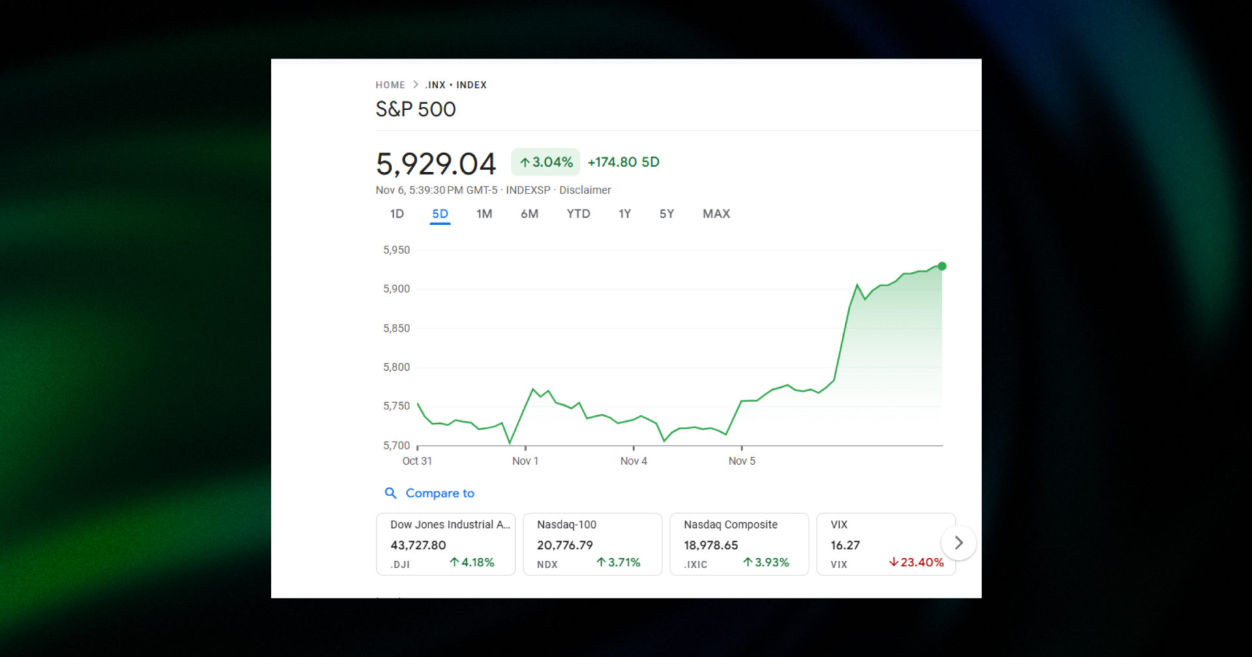Click the Nov 4 label on the chart axis
This screenshot has width=1252, height=657.
tap(633, 461)
